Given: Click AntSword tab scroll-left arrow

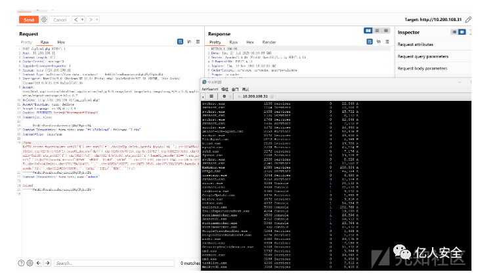Looking at the screenshot, I should click(x=203, y=96).
